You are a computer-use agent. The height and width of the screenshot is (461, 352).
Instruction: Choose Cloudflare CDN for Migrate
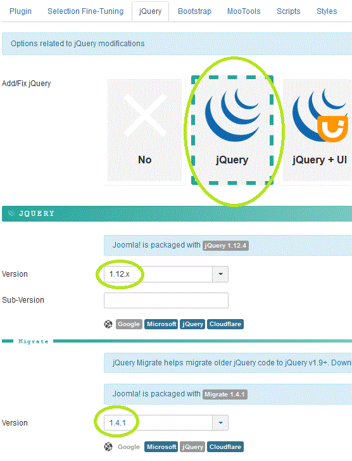click(x=225, y=447)
